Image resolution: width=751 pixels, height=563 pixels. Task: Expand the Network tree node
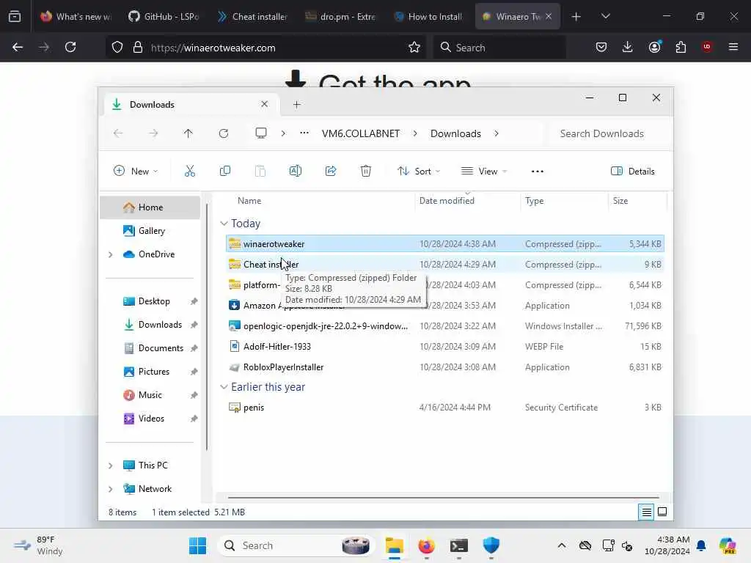click(x=111, y=489)
